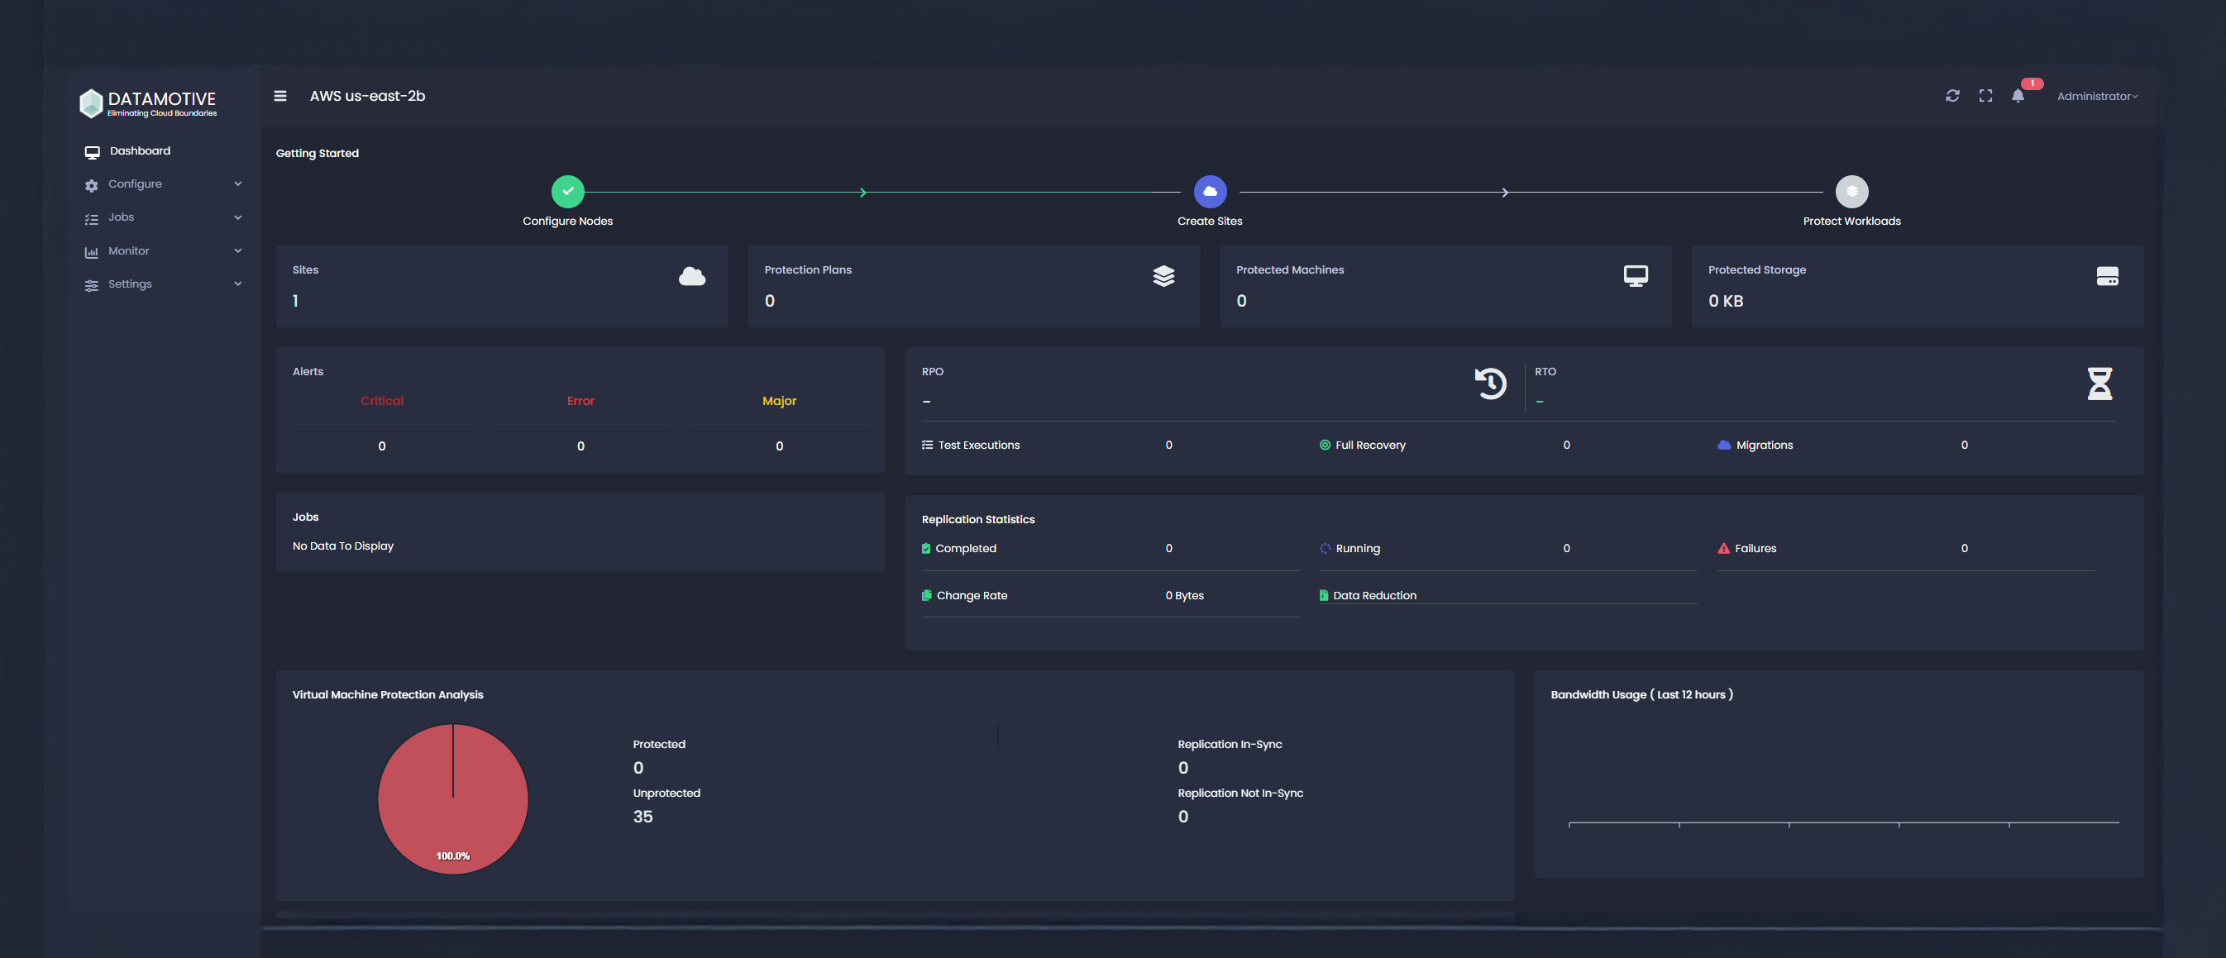
Task: Click the RPO history clock icon
Action: pos(1489,383)
